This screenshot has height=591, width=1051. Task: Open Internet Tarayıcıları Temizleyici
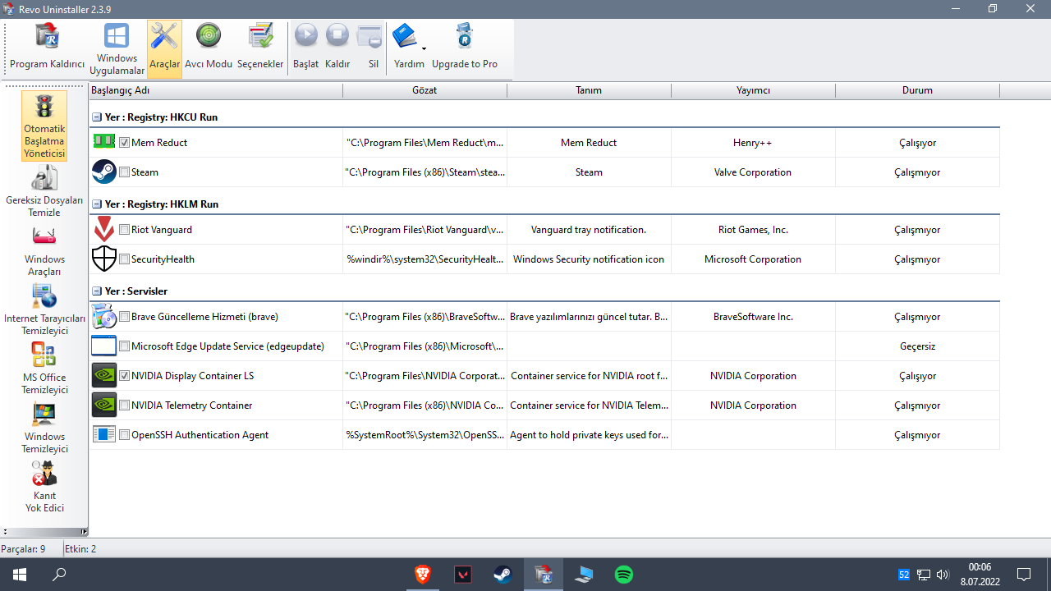click(44, 309)
